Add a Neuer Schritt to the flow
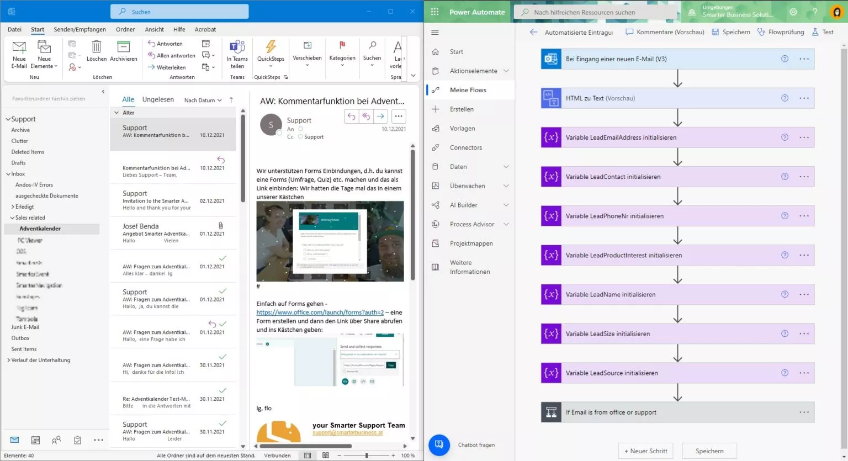 pos(645,451)
